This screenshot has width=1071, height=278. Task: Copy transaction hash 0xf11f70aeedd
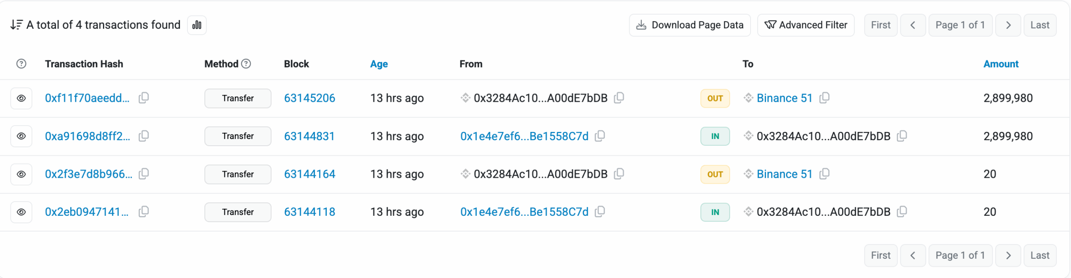pyautogui.click(x=143, y=98)
